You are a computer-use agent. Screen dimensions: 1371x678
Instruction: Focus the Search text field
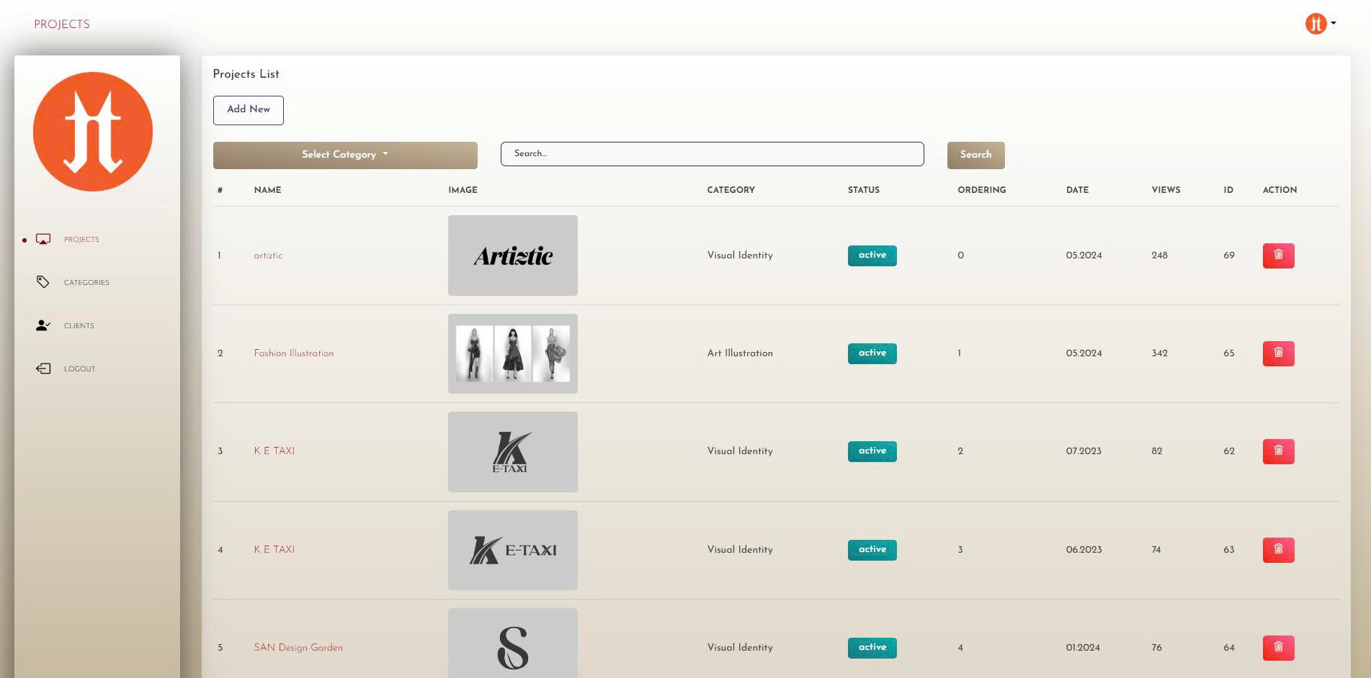point(712,154)
